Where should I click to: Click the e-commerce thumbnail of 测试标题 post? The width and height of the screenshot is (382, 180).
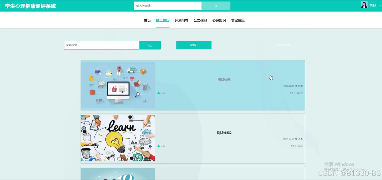click(x=118, y=85)
